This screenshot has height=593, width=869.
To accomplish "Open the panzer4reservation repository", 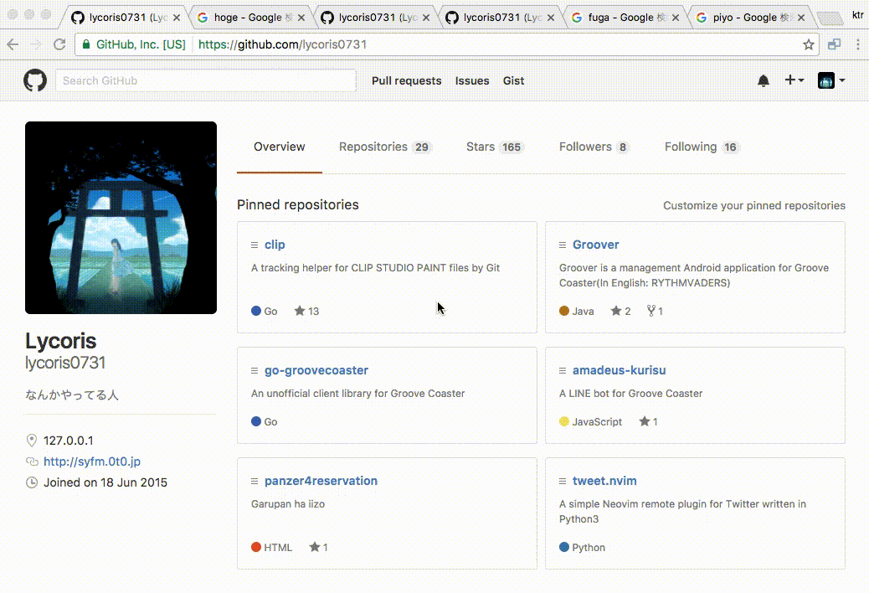I will click(321, 481).
